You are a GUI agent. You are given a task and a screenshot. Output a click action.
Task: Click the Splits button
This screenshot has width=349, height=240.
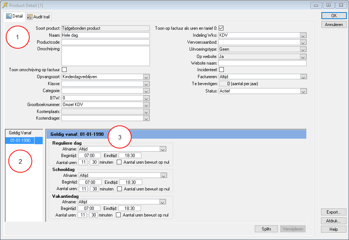click(266, 229)
